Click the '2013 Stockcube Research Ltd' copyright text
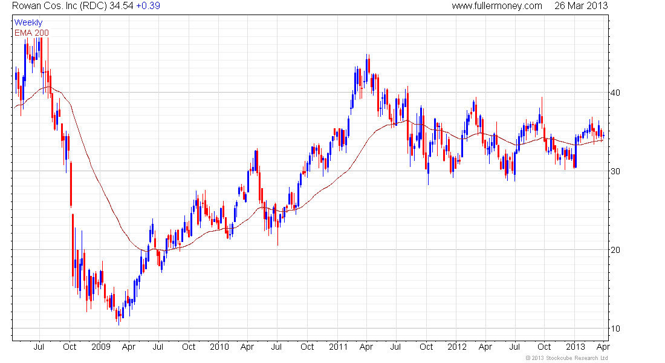 tap(566, 358)
